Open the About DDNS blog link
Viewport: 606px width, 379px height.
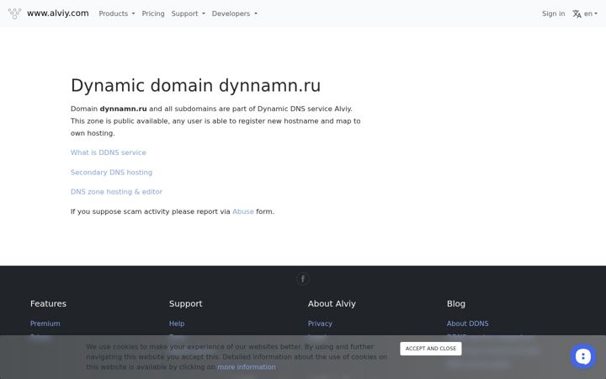468,323
